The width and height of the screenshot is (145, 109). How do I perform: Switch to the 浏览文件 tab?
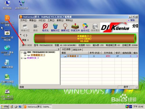77,50
